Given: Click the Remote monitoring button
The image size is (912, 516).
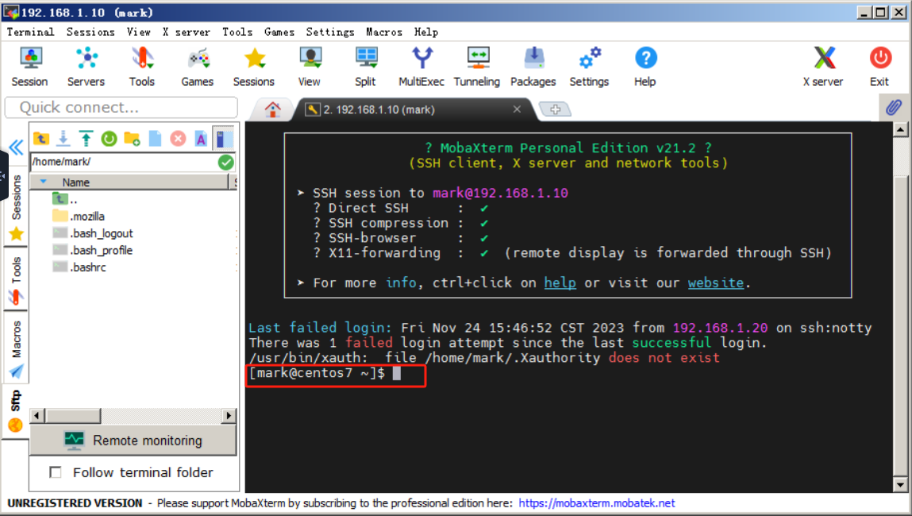Looking at the screenshot, I should point(133,441).
